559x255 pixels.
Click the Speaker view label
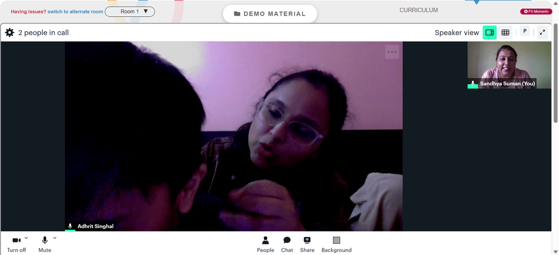pyautogui.click(x=457, y=33)
